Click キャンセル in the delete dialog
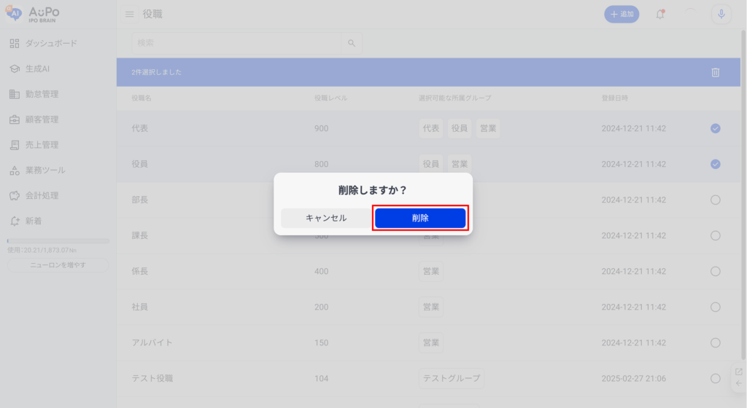The image size is (747, 408). [x=326, y=218]
